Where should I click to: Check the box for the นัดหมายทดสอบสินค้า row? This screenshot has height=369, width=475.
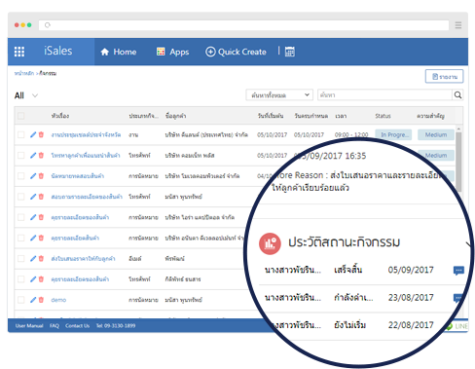pos(21,176)
